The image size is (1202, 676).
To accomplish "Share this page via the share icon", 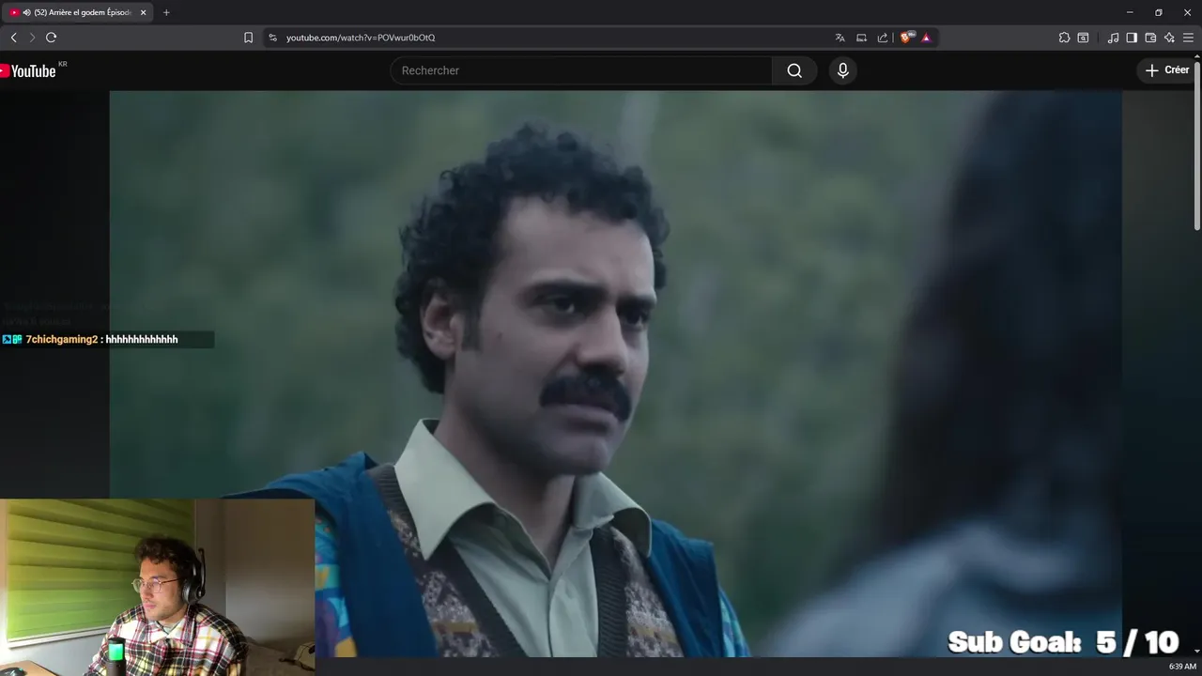I will pos(883,38).
